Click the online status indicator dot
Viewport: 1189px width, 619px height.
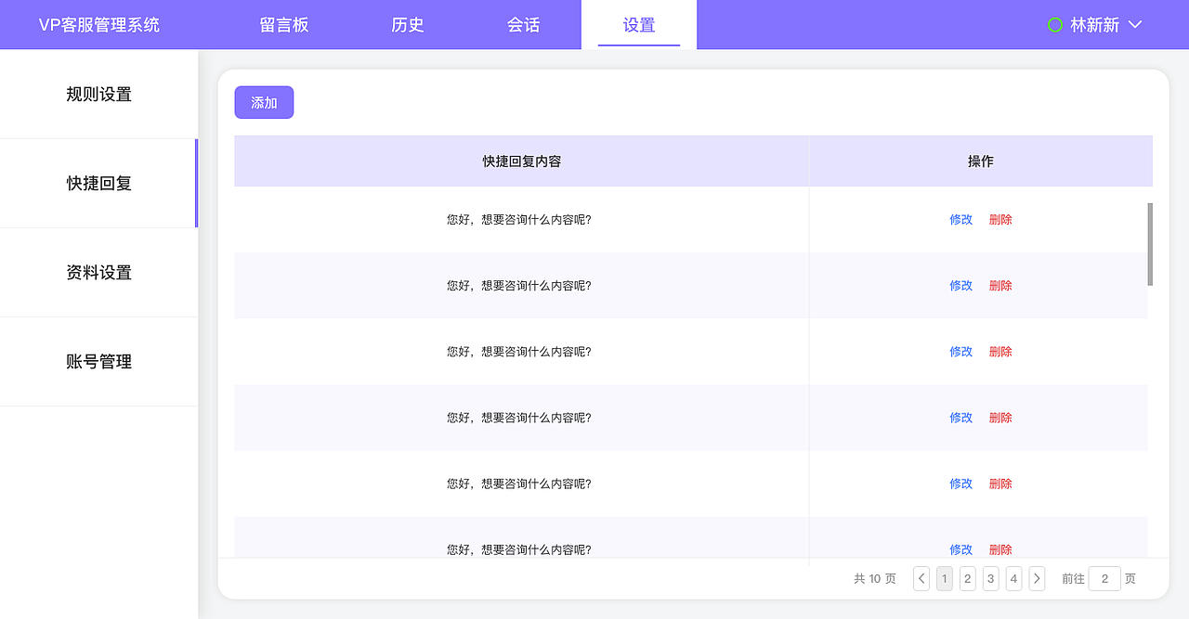tap(1054, 24)
